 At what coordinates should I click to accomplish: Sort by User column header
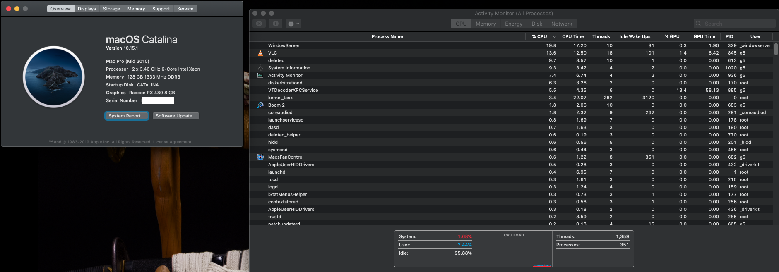coord(755,36)
